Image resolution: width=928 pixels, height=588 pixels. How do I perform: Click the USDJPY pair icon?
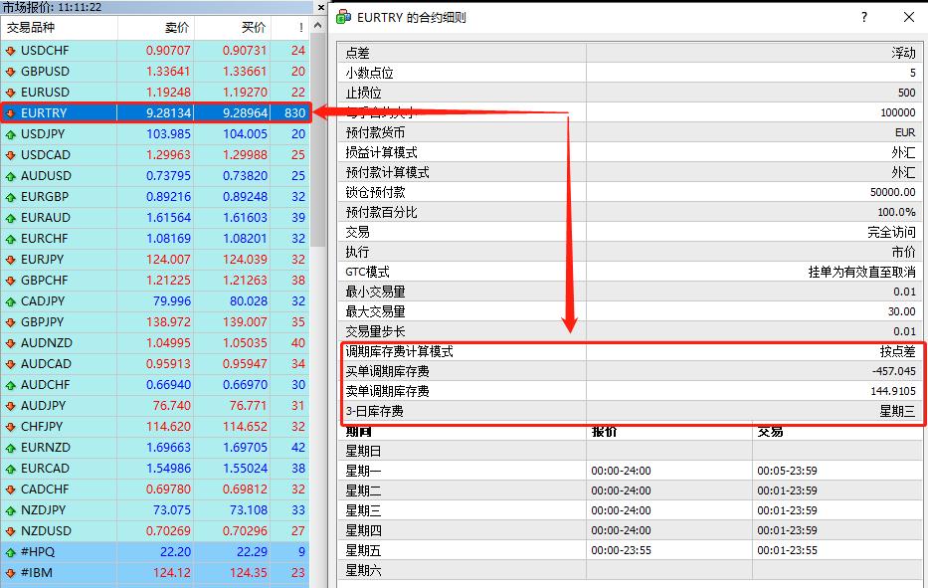(10, 133)
